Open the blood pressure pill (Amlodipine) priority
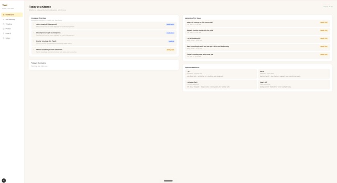This screenshot has height=183, width=337. point(104,34)
